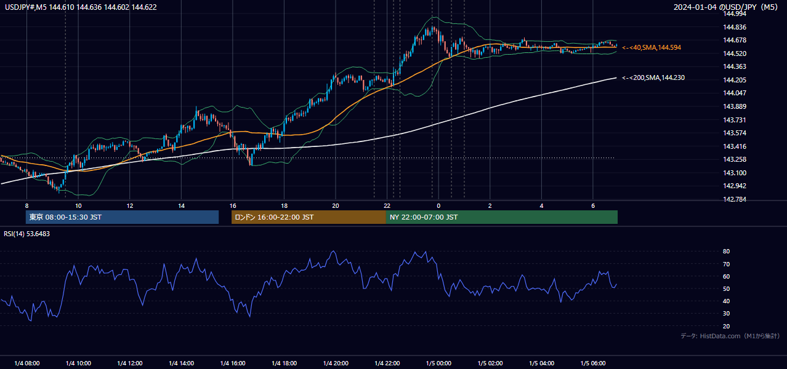Click the 40 SMA 144.594 label
Screen dimensions: 787x369
[652, 47]
